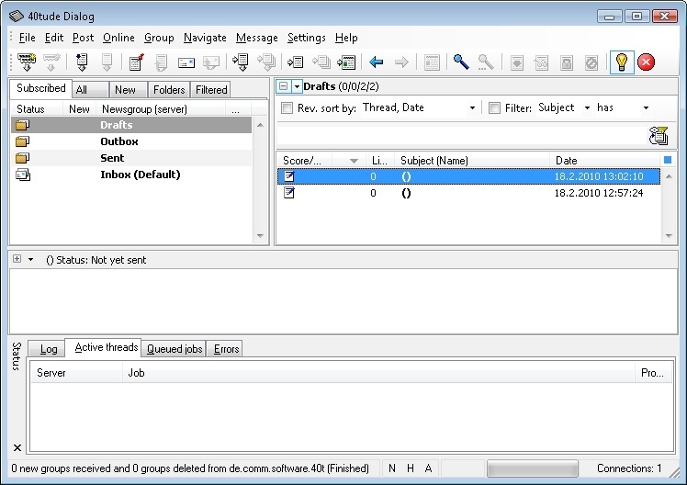Close the Status panel with the X
This screenshot has width=687, height=485.
click(17, 447)
